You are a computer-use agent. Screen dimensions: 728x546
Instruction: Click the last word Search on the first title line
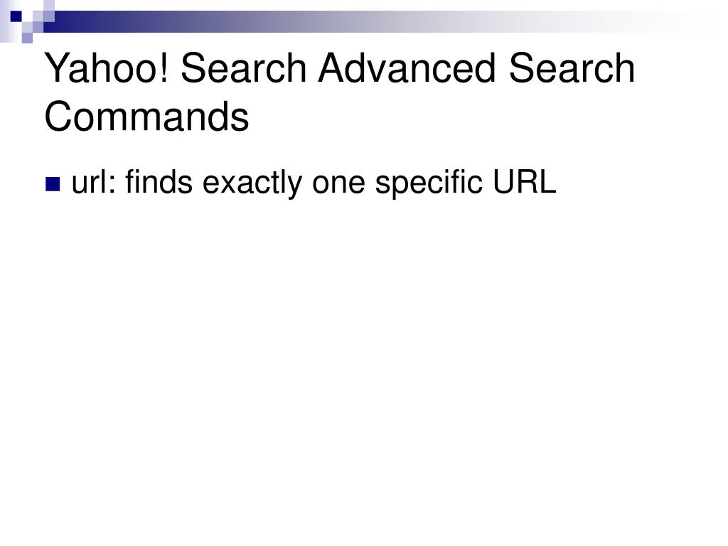pyautogui.click(x=572, y=68)
